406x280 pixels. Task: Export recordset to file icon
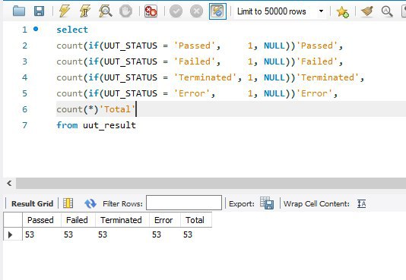click(267, 203)
